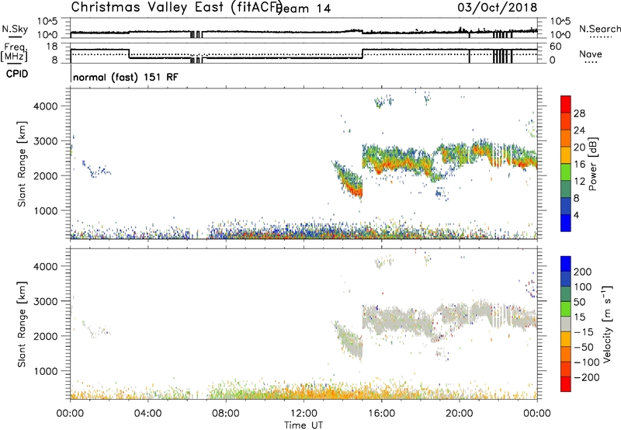Click the 16 label on Power colorbar

579,165
